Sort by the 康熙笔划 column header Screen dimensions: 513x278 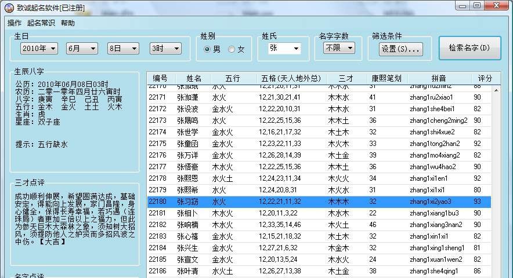[387, 78]
